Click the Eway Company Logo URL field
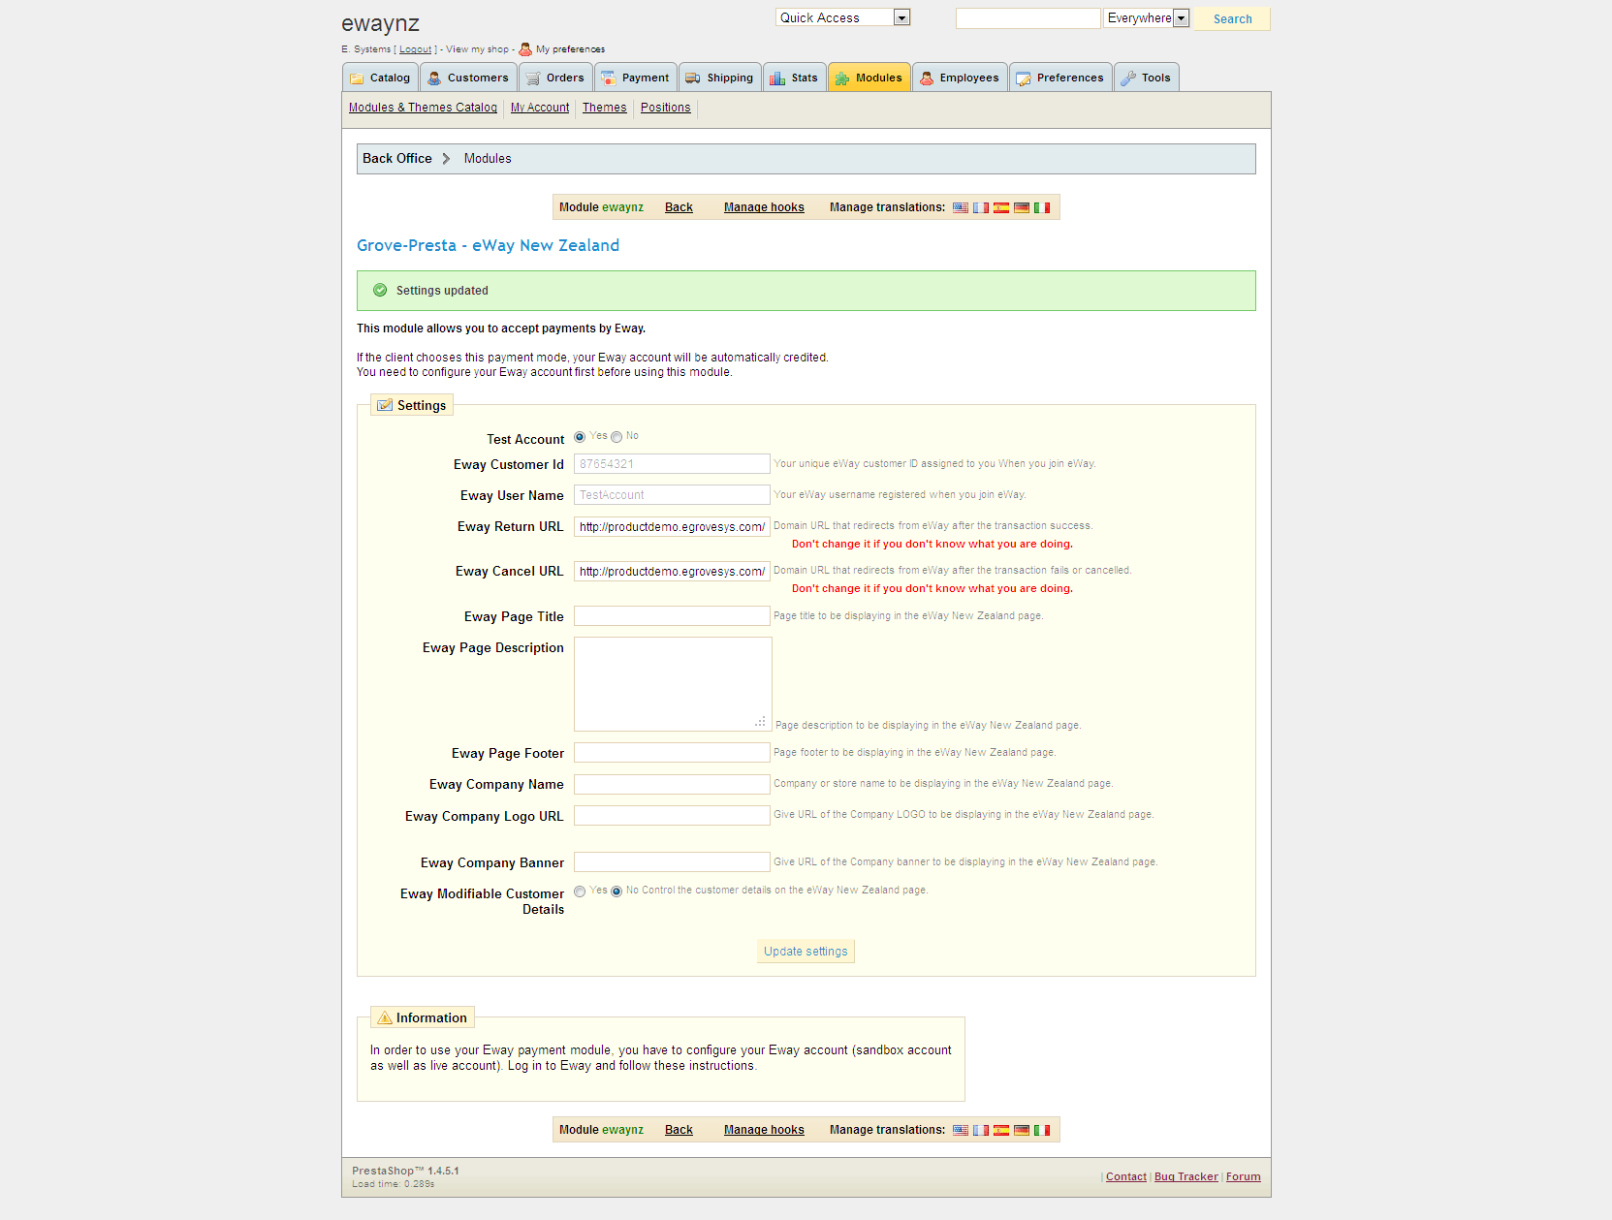This screenshot has width=1612, height=1220. 672,816
